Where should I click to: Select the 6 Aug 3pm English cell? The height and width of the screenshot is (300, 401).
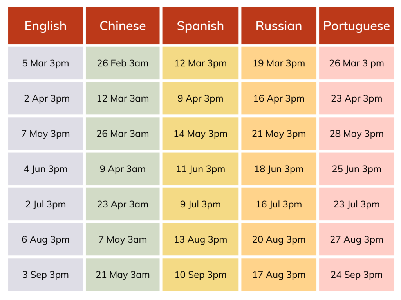(45, 239)
